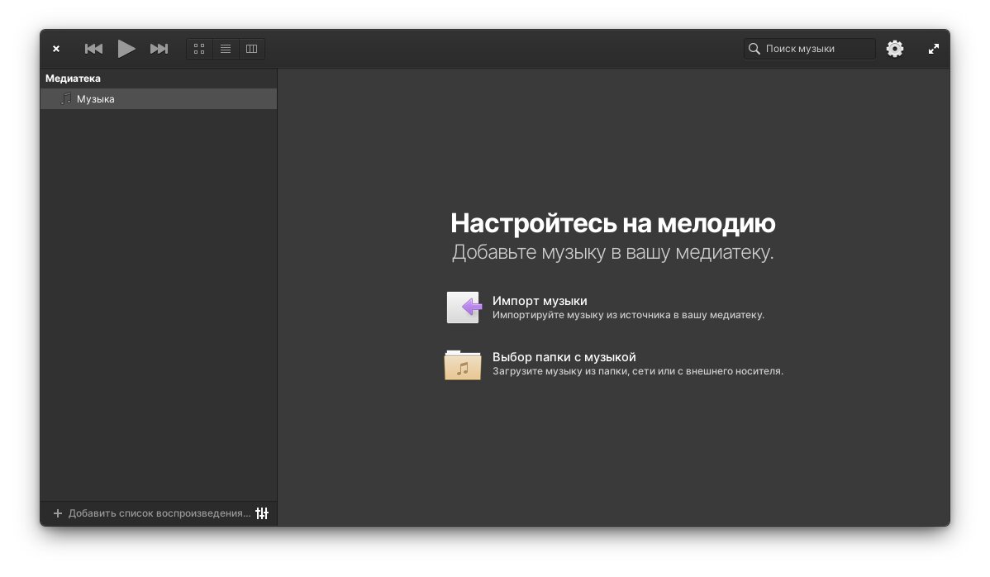Select Выбор папки с музыкой
The width and height of the screenshot is (990, 577).
[x=564, y=357]
